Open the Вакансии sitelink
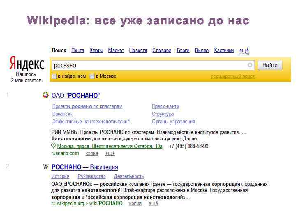Screen dimensions: 296x222 [x=62, y=114]
